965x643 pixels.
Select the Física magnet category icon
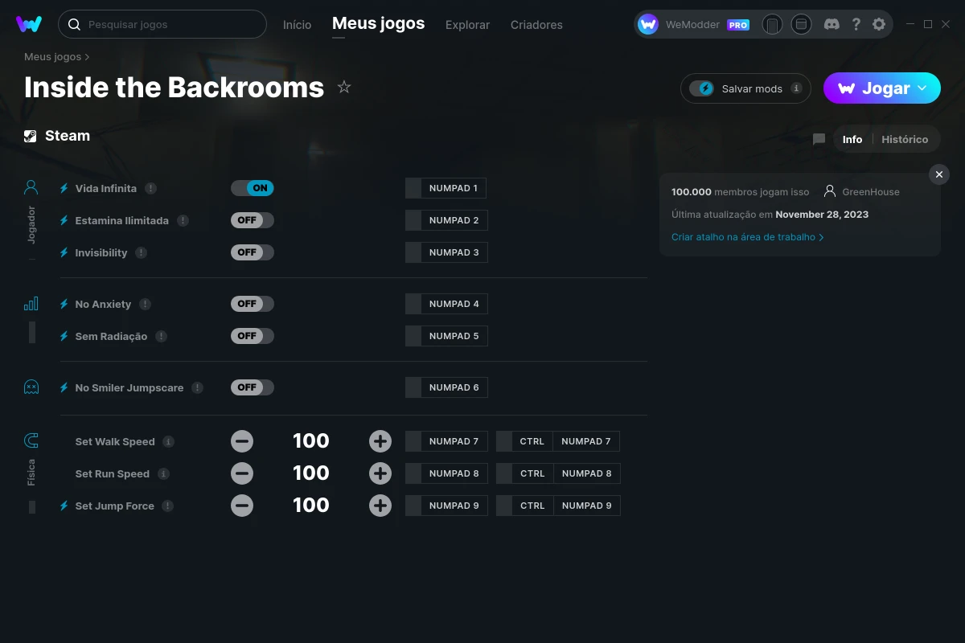tap(31, 440)
